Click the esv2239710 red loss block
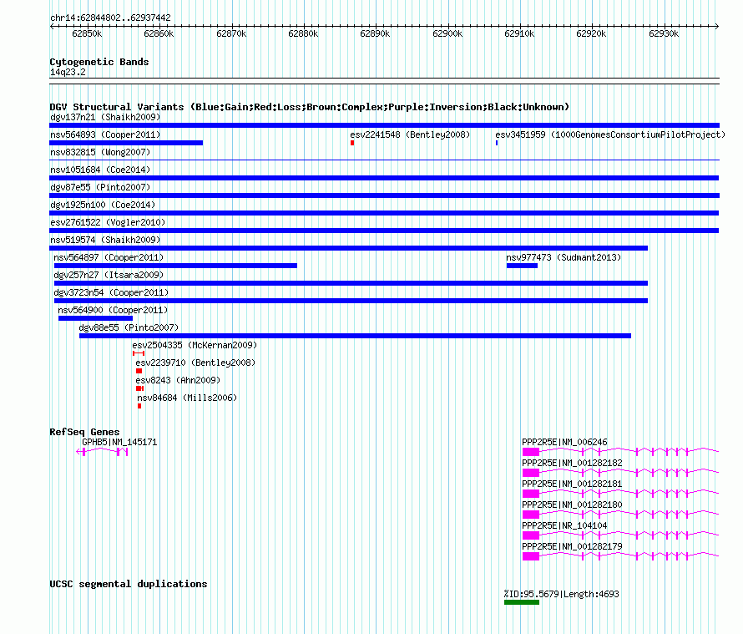 (139, 371)
